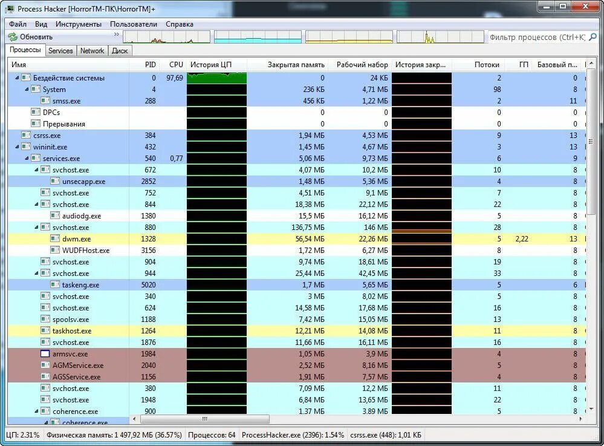Click the unsecapp.exe process icon
Image resolution: width=604 pixels, height=446 pixels.
[x=56, y=181]
